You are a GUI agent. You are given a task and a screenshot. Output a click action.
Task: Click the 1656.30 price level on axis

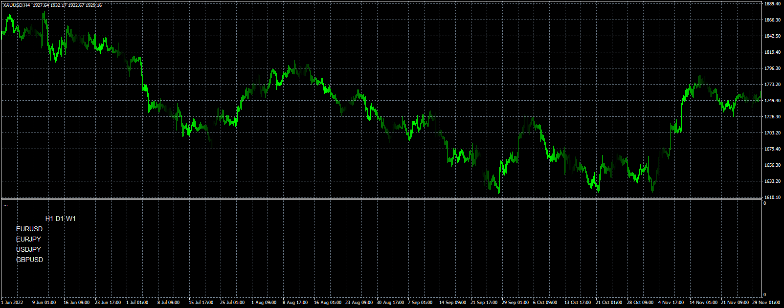click(772, 165)
